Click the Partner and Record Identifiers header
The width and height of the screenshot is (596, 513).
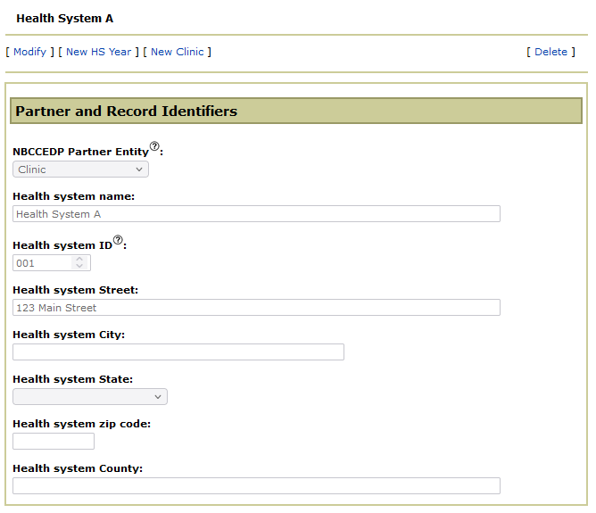point(127,112)
